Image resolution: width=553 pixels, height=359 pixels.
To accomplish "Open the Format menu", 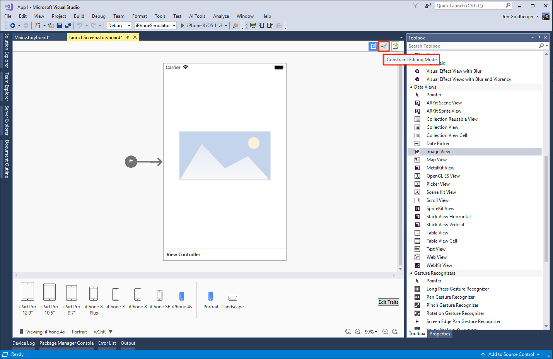I will pyautogui.click(x=140, y=16).
